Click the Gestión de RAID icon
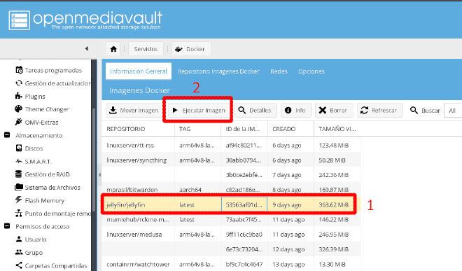 (19, 174)
